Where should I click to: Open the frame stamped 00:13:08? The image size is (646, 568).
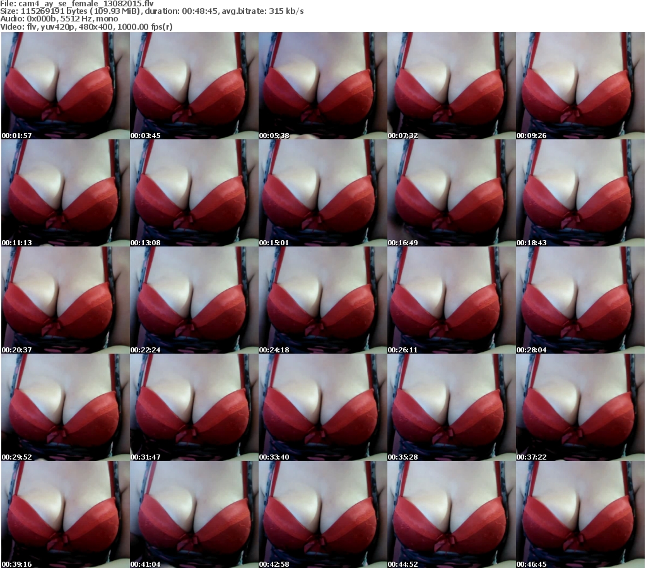pyautogui.click(x=194, y=193)
